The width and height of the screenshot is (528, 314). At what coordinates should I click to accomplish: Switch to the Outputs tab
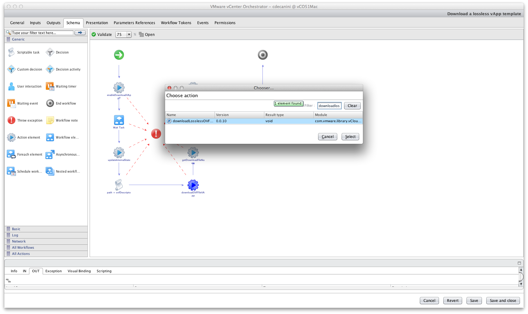(x=53, y=23)
